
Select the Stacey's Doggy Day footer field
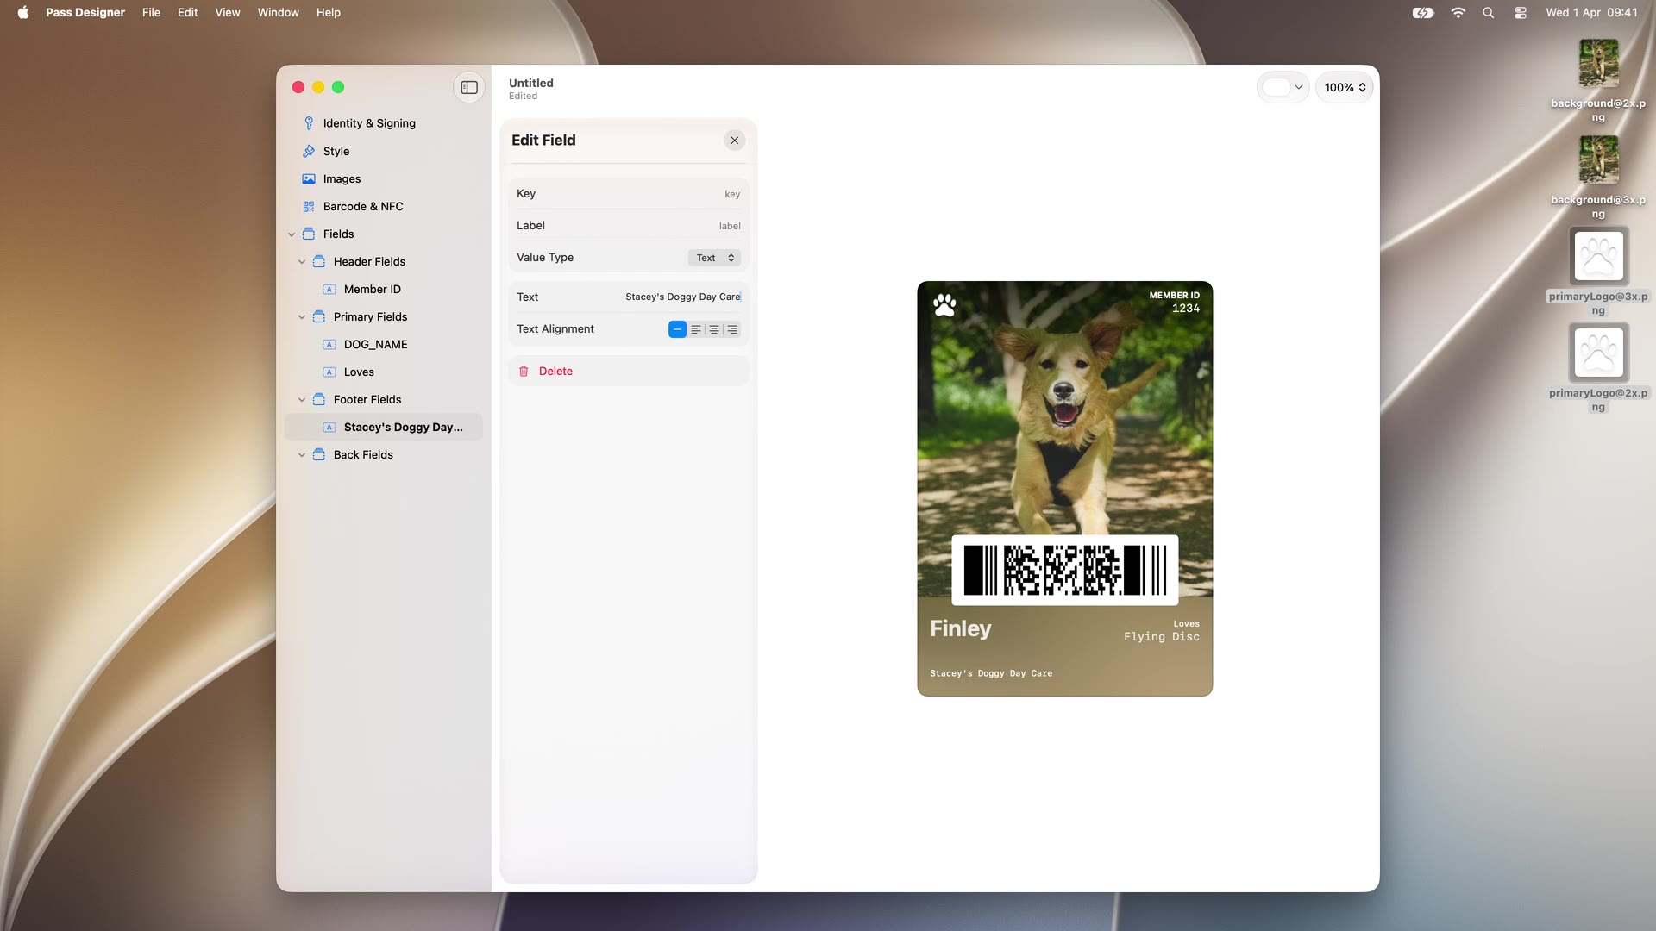click(x=384, y=427)
